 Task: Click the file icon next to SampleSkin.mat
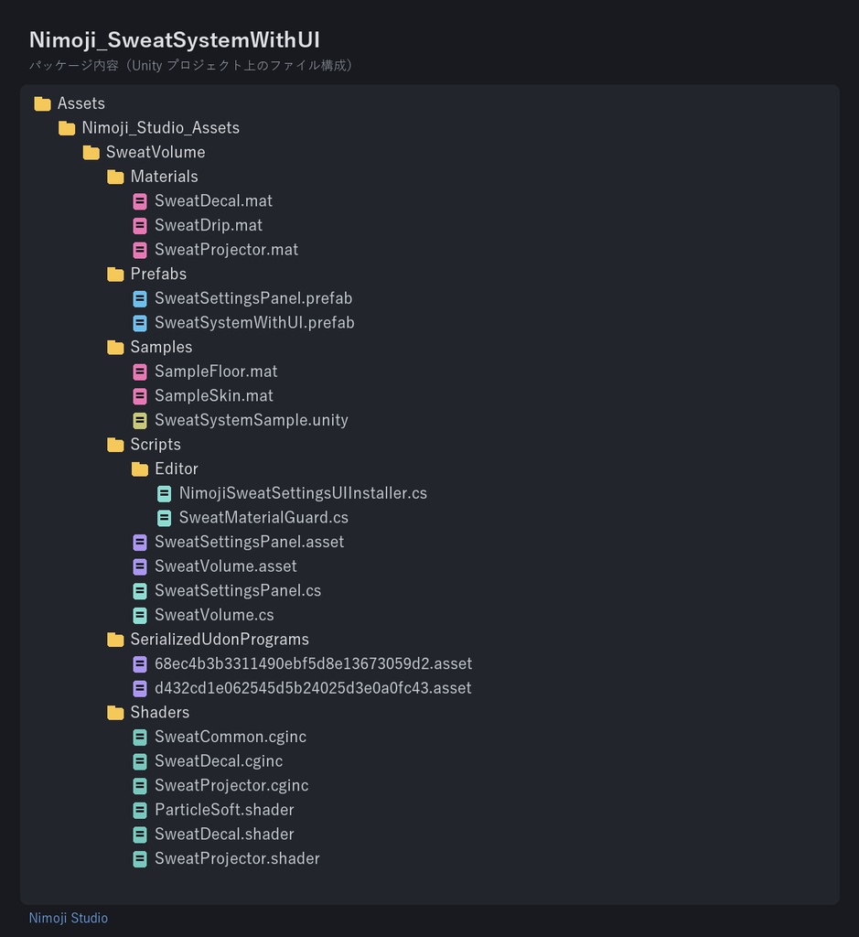tap(140, 396)
